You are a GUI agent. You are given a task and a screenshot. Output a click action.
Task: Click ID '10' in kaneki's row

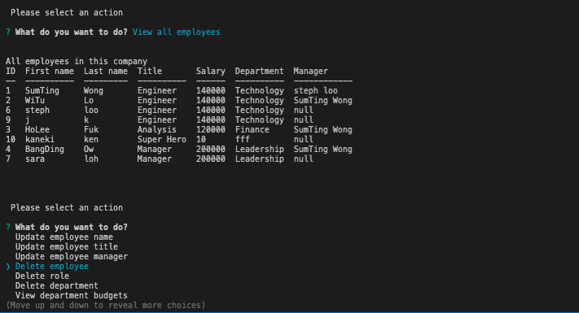(11, 139)
